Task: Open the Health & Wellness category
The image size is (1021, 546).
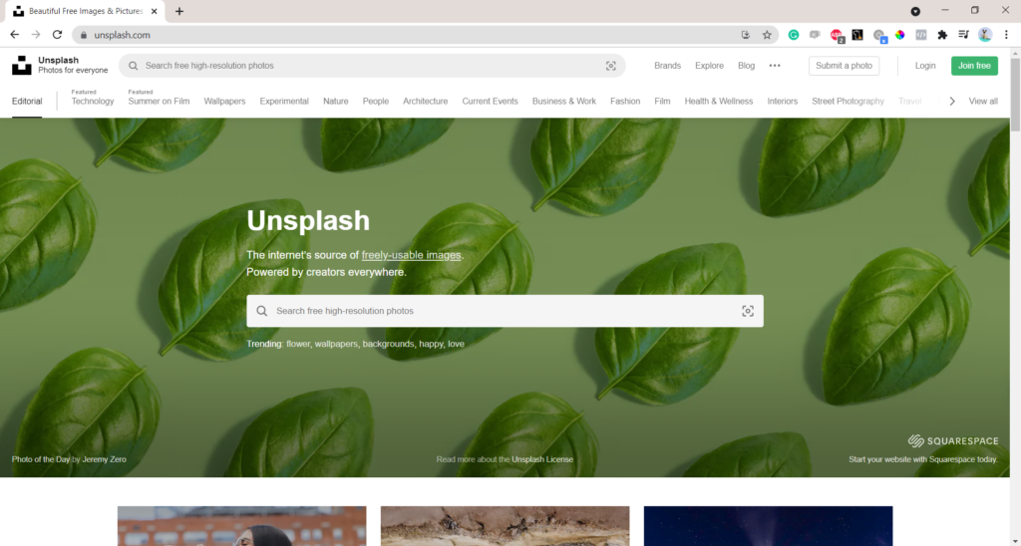Action: click(x=718, y=102)
